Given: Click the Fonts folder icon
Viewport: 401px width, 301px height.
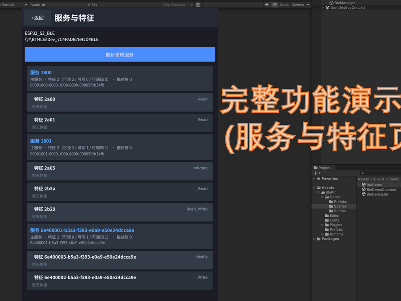Looking at the screenshot, I should click(x=327, y=220).
